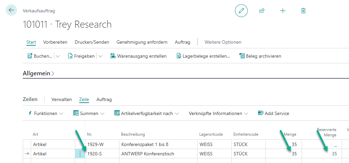
Task: Click the Einheitencode column header
Action: (246, 134)
